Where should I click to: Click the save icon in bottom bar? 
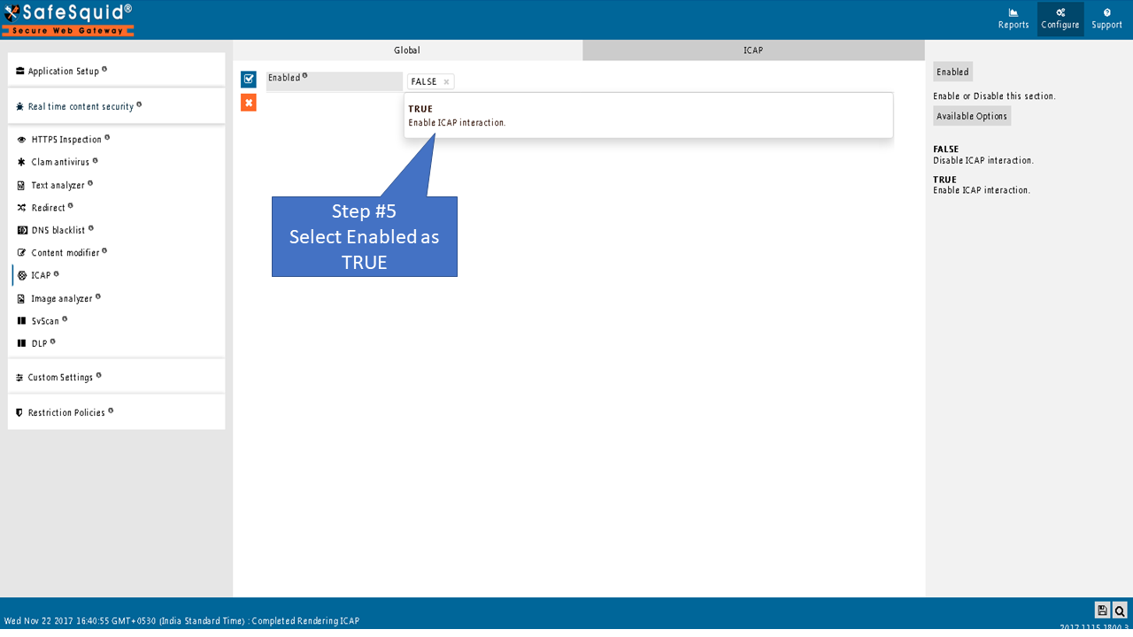[x=1102, y=610]
